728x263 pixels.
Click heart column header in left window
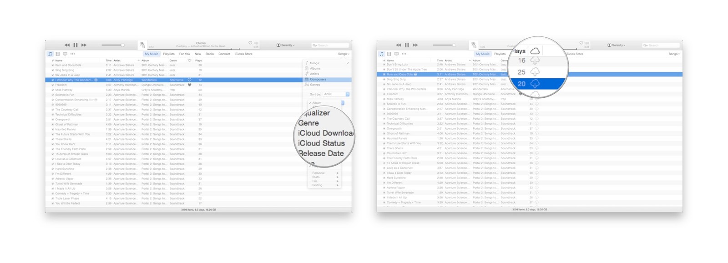(190, 60)
